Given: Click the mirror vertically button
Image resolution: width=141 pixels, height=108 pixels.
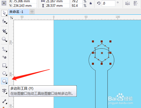Looking at the screenshot, I should [x=135, y=3].
